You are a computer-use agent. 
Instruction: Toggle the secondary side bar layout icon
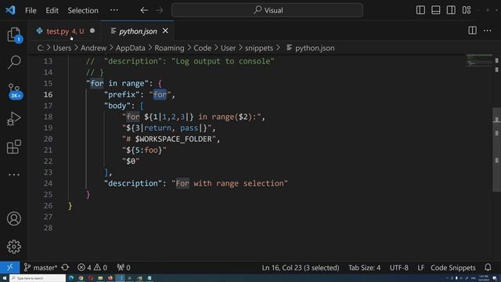(451, 10)
